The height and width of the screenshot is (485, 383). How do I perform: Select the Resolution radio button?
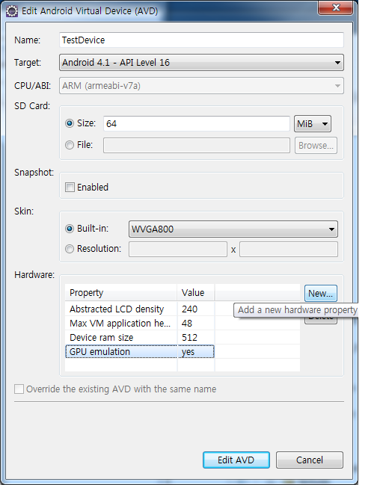click(x=70, y=249)
